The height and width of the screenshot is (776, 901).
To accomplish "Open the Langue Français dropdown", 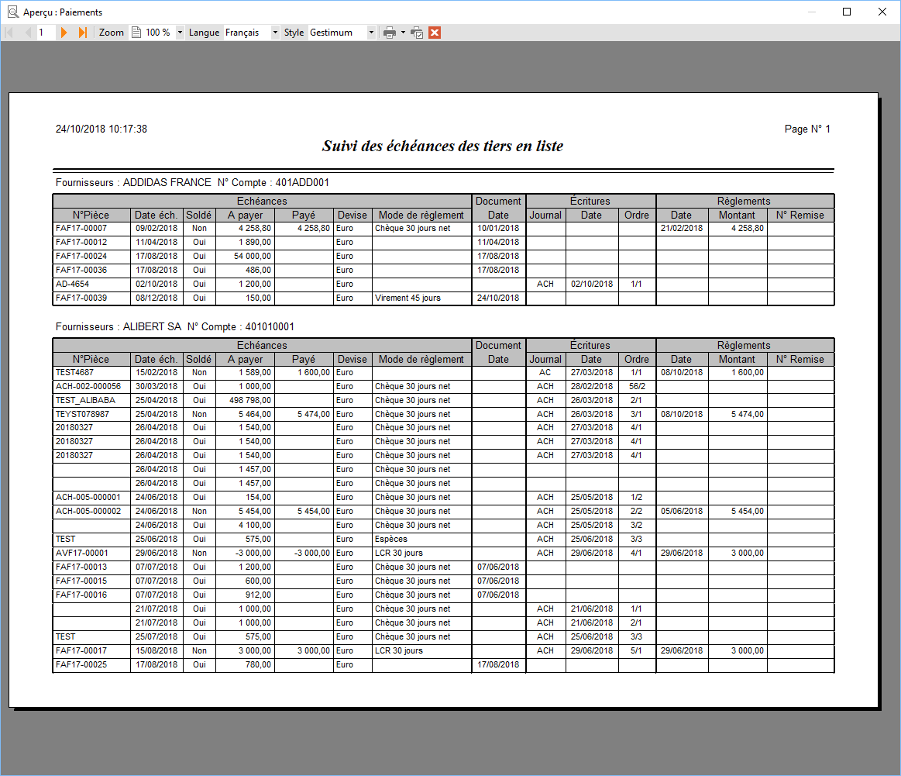I will (x=275, y=33).
